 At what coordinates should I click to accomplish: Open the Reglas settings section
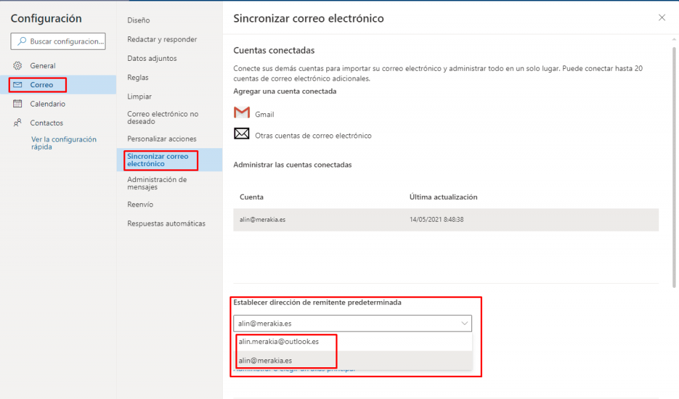coord(138,77)
